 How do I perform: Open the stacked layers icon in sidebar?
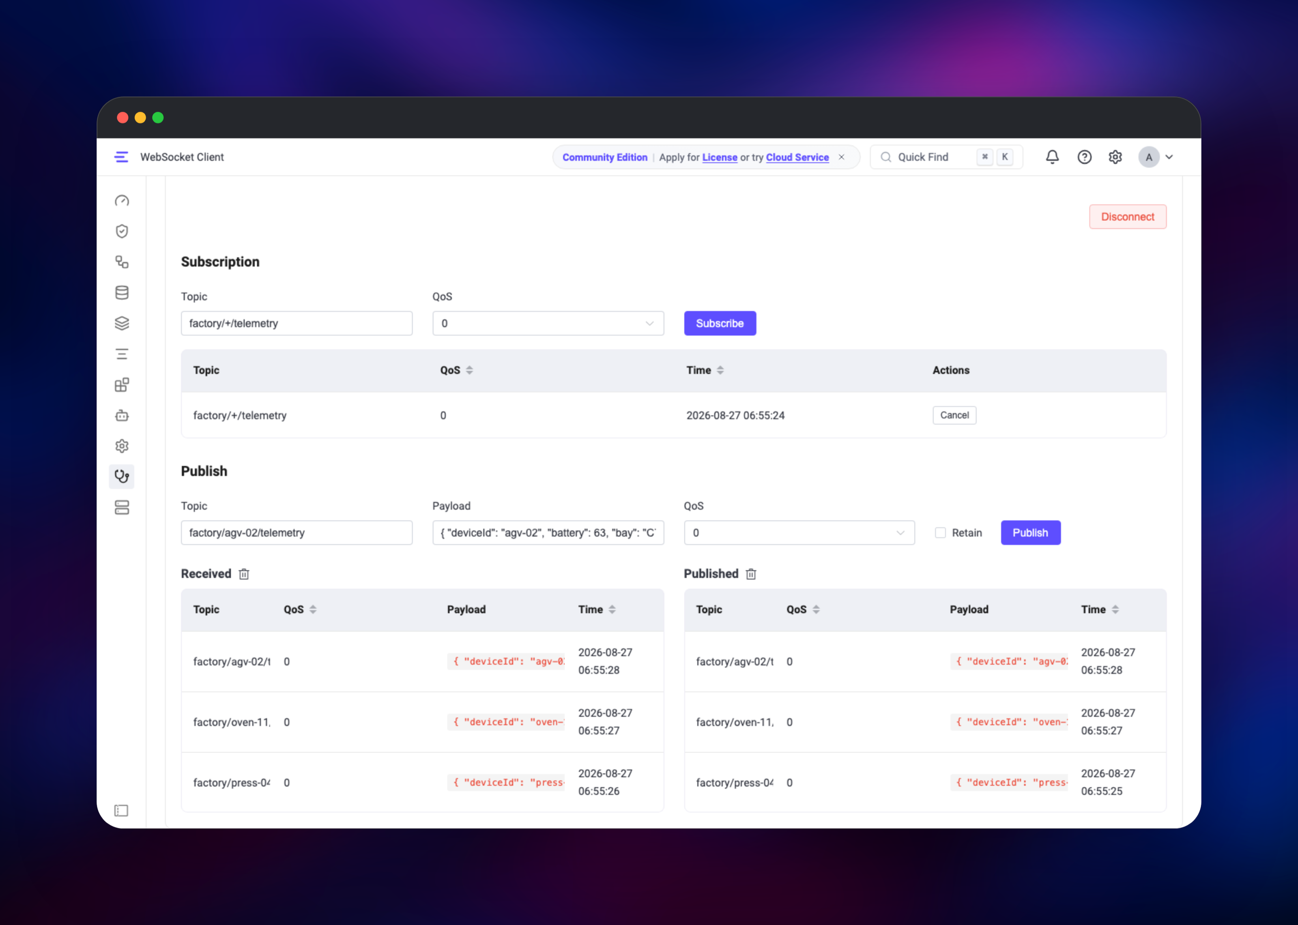coord(122,324)
